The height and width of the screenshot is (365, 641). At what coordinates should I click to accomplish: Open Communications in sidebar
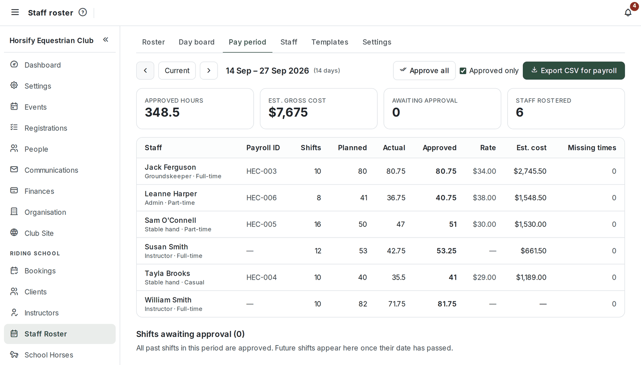tap(60, 170)
